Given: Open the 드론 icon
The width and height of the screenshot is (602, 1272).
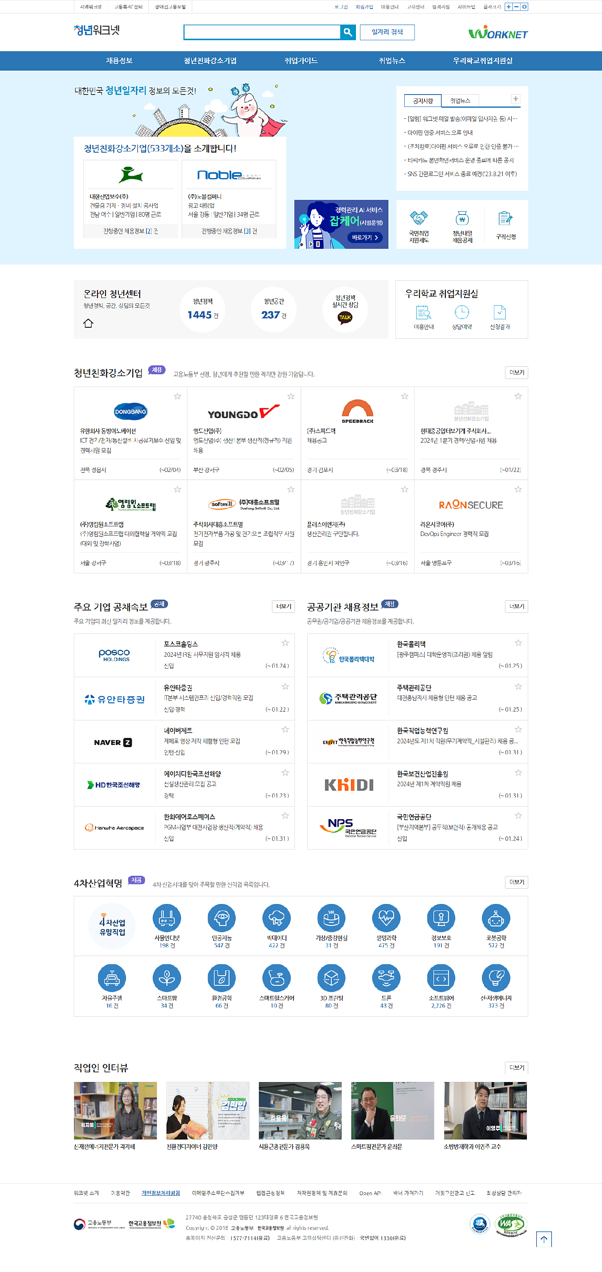Looking at the screenshot, I should (x=386, y=978).
